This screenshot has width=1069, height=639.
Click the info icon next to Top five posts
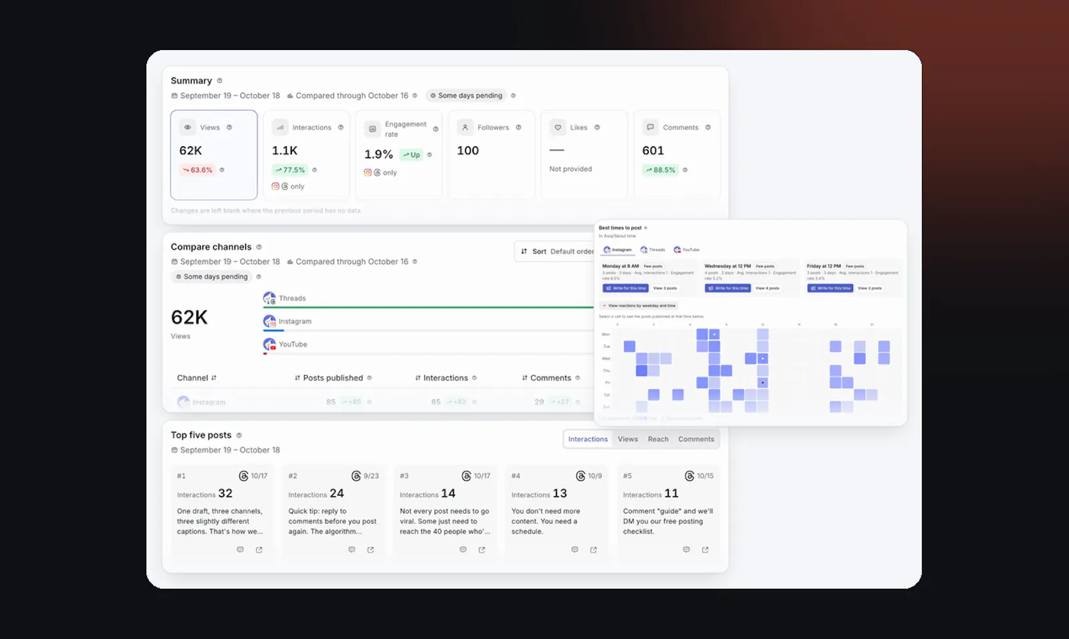[x=239, y=435]
